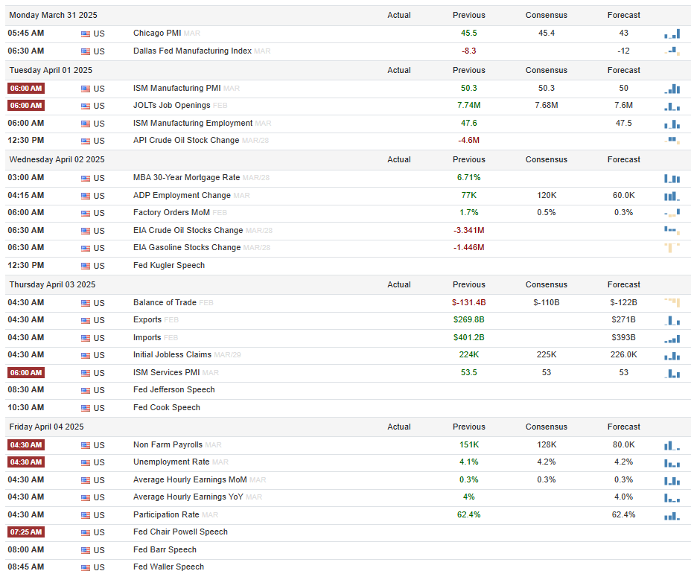The height and width of the screenshot is (571, 691).
Task: Open the Dallas Fed Manufacturing Index link
Action: (192, 51)
